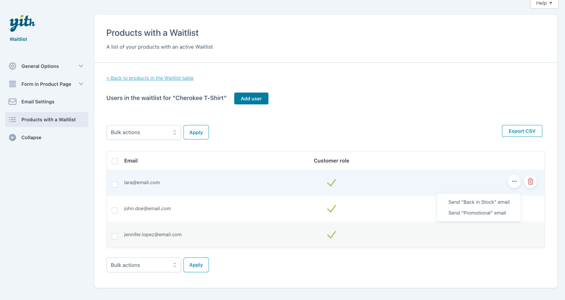Delete lara@email.com using the trash icon
This screenshot has height=300, width=565.
tap(530, 181)
